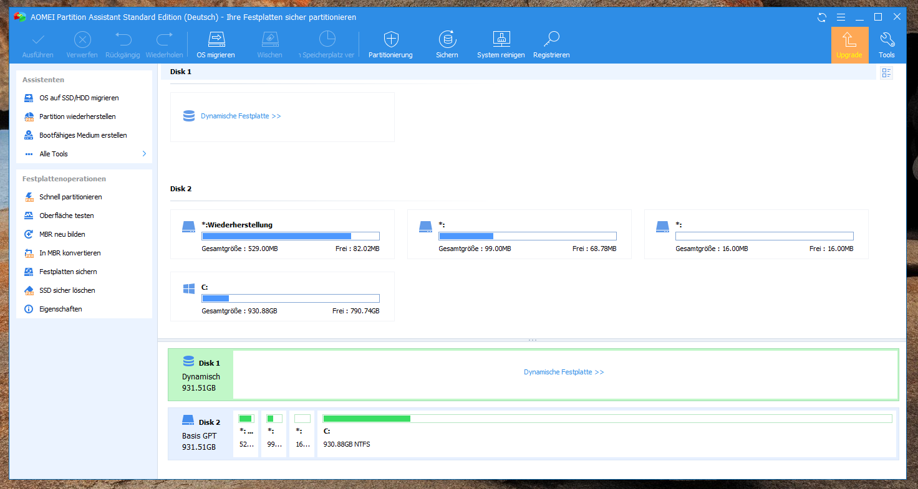Click the AOMEI app logo in title bar
The image size is (918, 489).
[x=20, y=17]
